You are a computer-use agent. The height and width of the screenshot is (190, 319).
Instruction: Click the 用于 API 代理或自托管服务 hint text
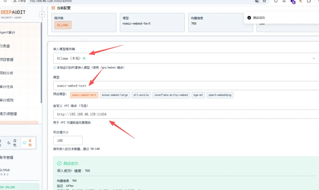tap(72, 123)
